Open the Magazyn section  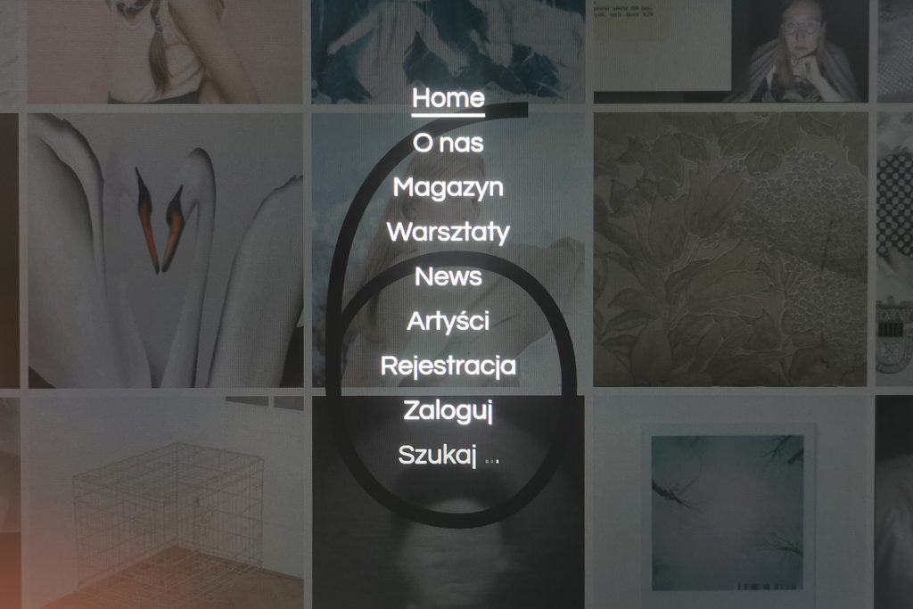click(x=448, y=189)
